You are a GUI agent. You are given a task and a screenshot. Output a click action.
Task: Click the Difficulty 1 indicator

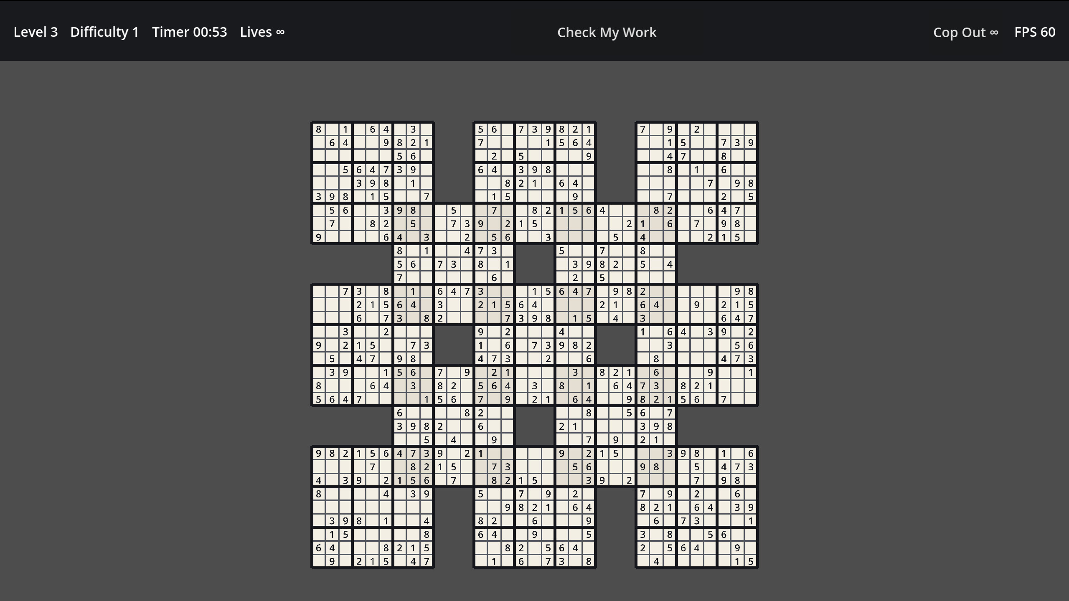104,32
